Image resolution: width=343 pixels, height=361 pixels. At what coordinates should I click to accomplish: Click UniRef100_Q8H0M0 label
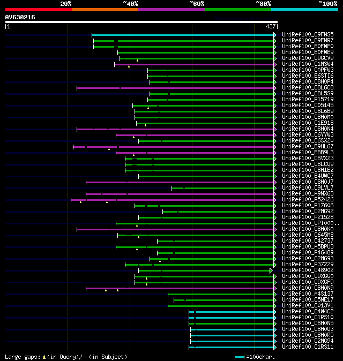click(x=308, y=117)
